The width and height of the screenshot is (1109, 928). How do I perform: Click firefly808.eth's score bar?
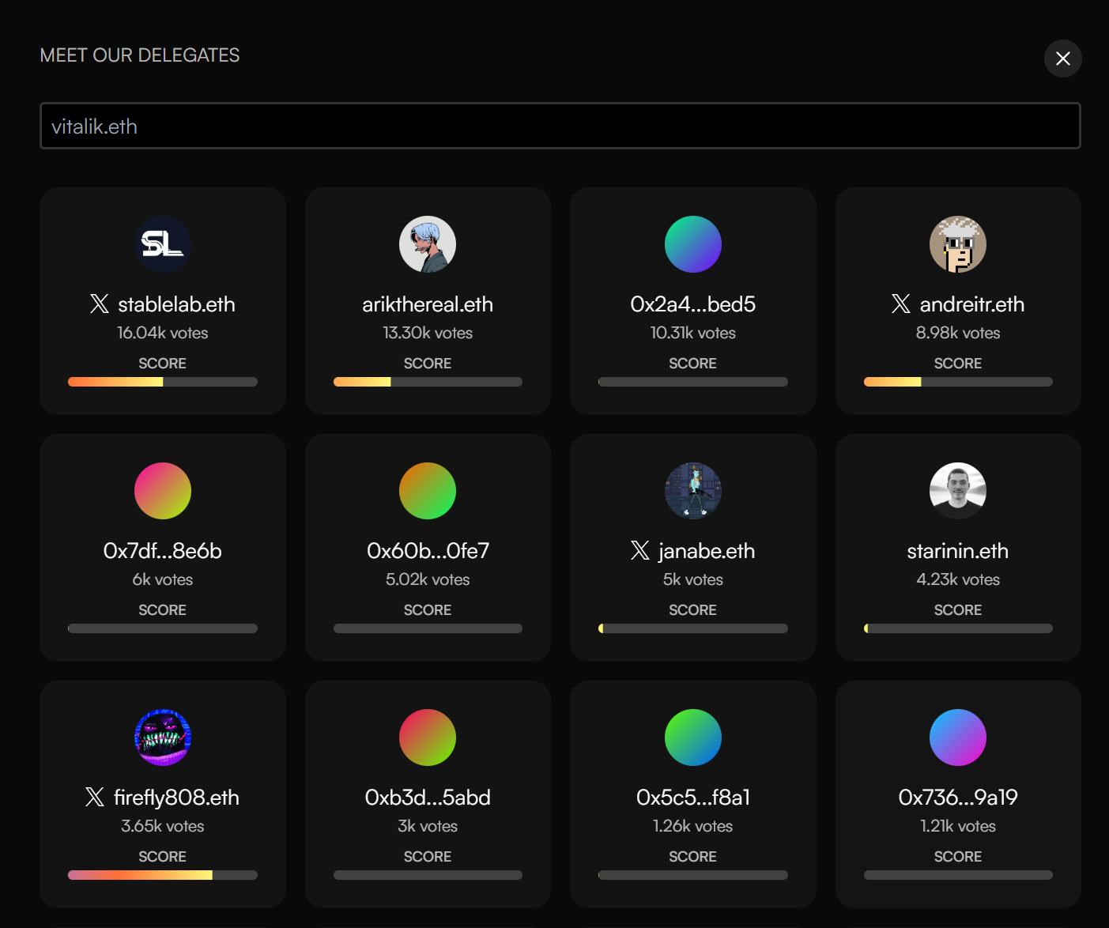pos(163,876)
